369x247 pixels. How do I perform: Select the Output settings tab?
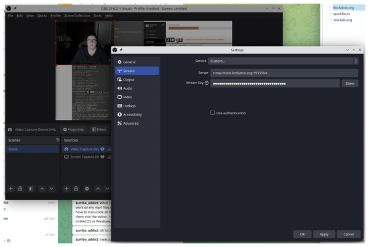point(129,79)
